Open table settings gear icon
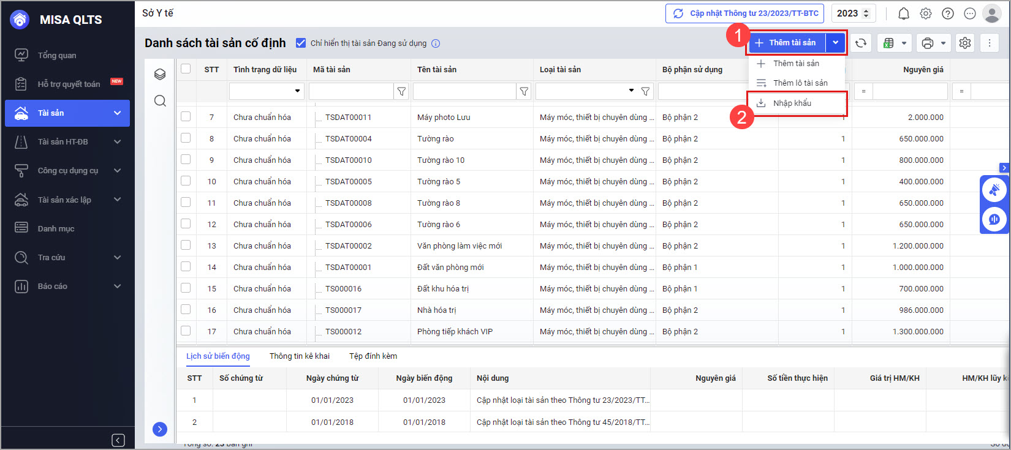 965,43
